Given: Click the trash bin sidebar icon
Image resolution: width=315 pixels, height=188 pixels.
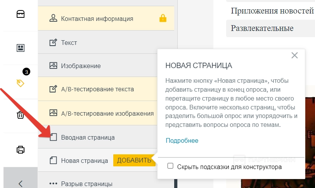Looking at the screenshot, I should (x=21, y=115).
